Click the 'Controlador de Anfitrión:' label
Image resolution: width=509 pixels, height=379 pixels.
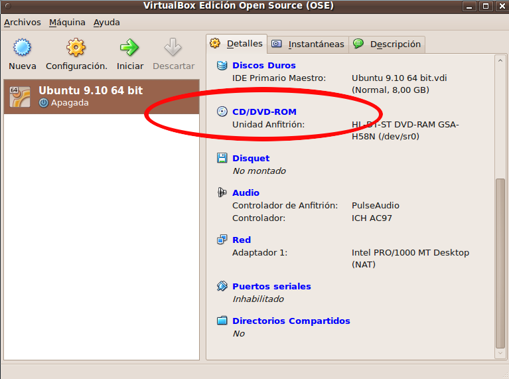[x=285, y=205]
